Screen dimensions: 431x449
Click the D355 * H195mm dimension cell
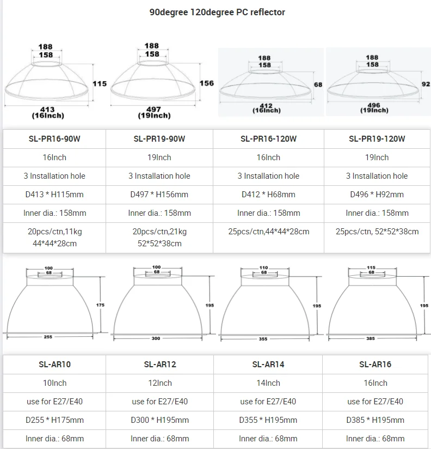coord(268,420)
